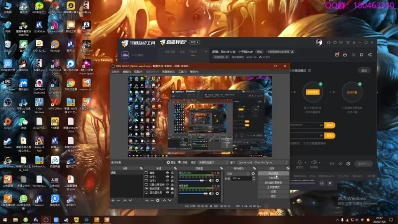The height and width of the screenshot is (224, 398).
Task: Click Start Recording button in OBS controls
Action: 273,178
